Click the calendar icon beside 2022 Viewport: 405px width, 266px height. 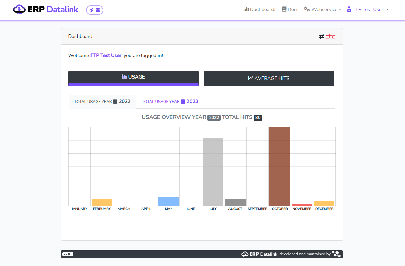coord(115,101)
